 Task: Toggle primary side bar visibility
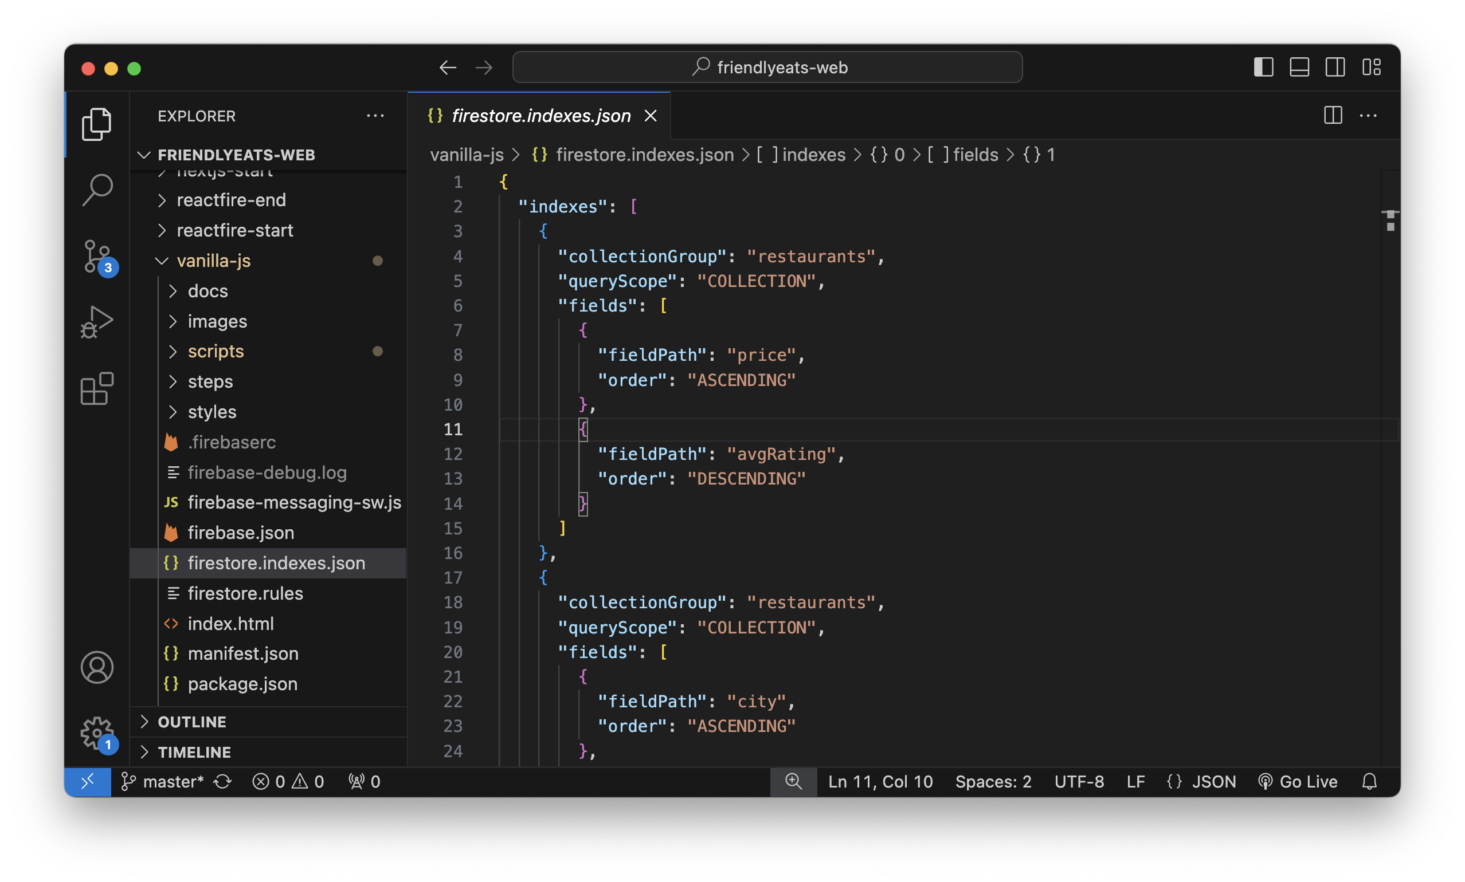[1263, 67]
